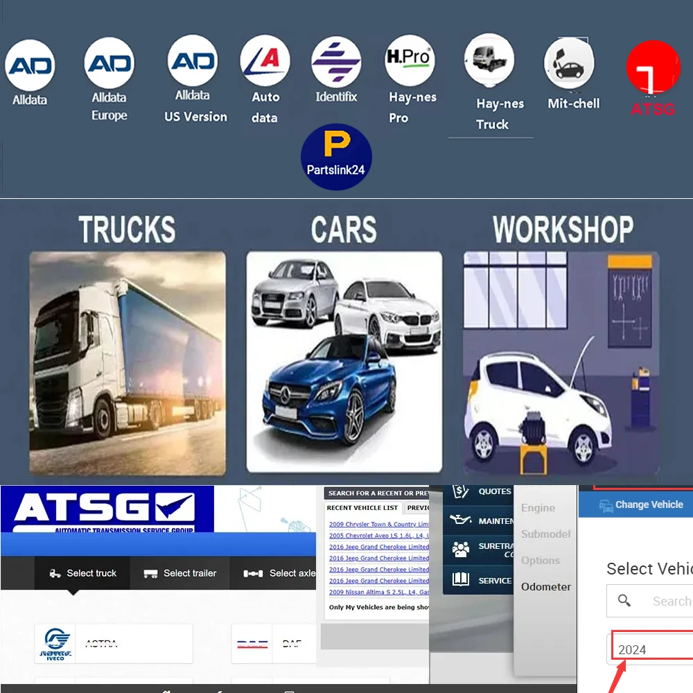Screen dimensions: 693x693
Task: Click the truck icon in Select truck
Action: [55, 574]
